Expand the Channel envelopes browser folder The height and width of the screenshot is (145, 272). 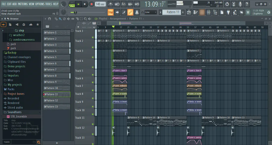click(x=19, y=57)
